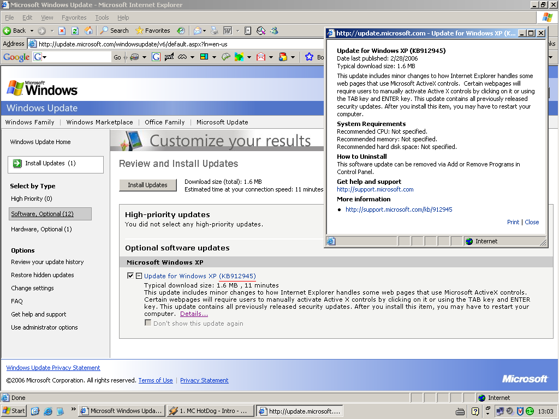Open http://support.microsoft.com link in popup
This screenshot has width=559, height=419.
click(x=375, y=189)
